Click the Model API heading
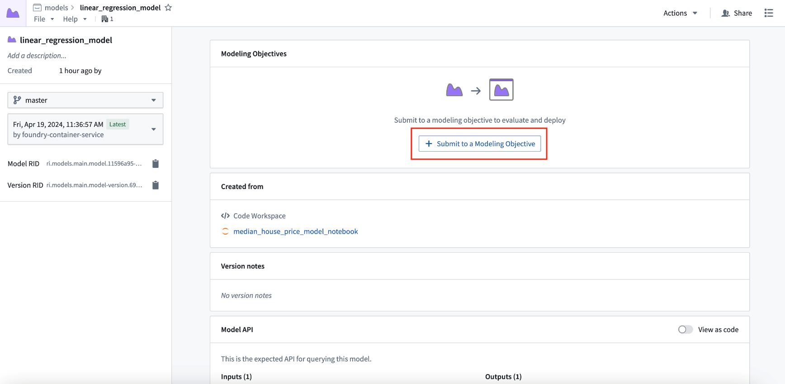Image resolution: width=785 pixels, height=384 pixels. tap(237, 330)
